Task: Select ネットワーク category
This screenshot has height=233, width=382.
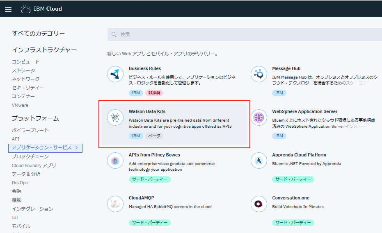Action: click(x=25, y=79)
